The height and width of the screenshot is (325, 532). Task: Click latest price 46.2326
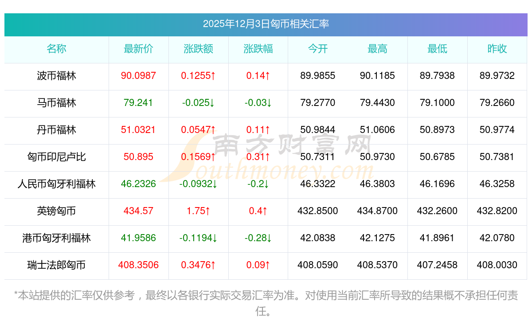point(139,184)
